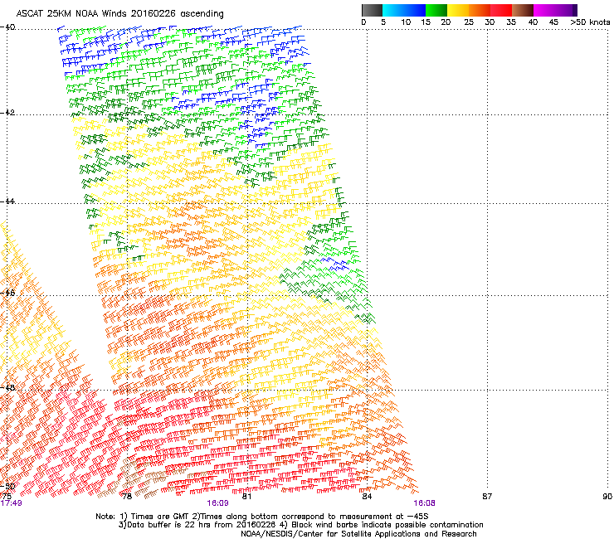Click the 'Data buffer is 22 hrs' note line
This screenshot has width=614, height=539.
pos(300,525)
